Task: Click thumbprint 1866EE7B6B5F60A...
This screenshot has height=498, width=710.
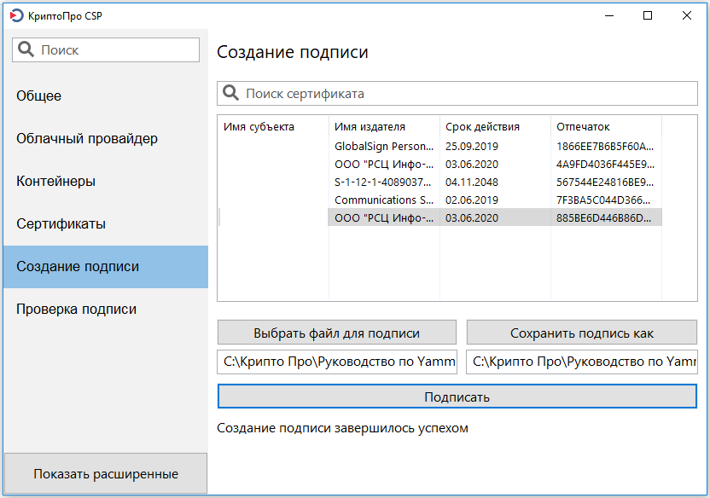Action: click(605, 146)
